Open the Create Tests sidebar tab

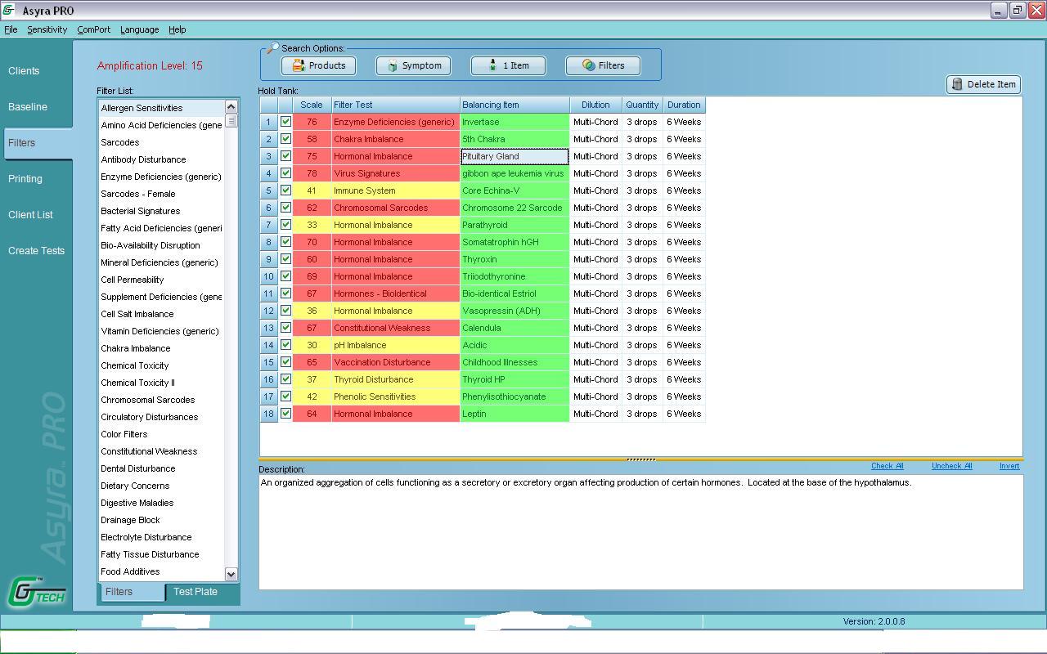click(37, 251)
